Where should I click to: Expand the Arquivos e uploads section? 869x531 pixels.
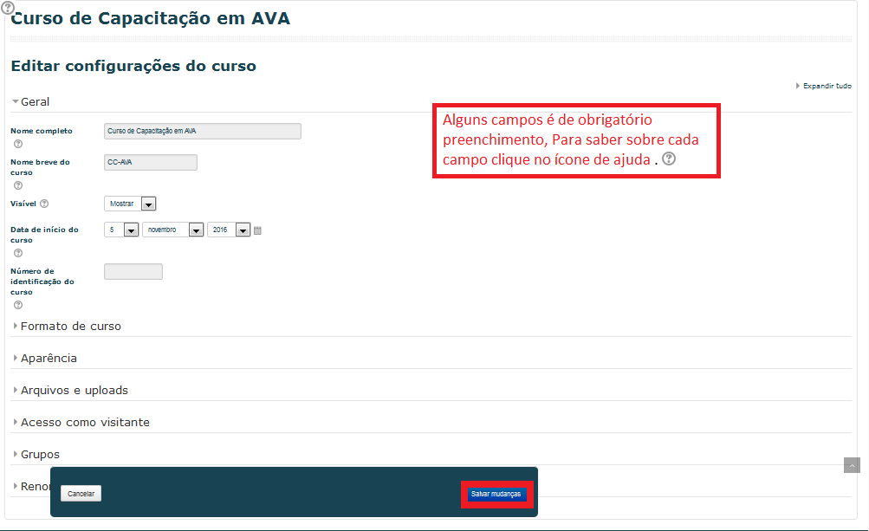point(74,391)
